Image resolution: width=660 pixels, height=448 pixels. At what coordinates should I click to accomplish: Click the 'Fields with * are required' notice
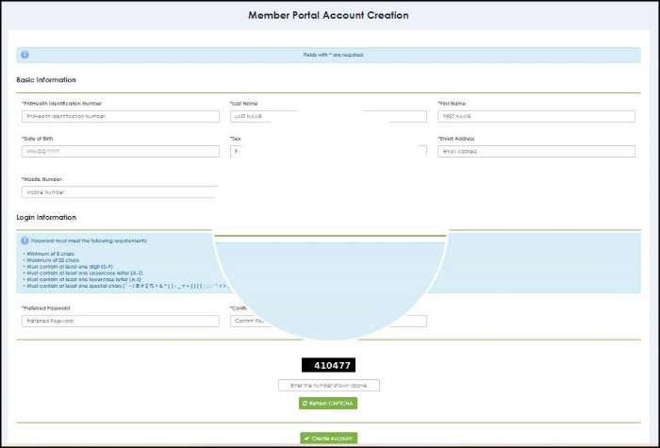(334, 55)
